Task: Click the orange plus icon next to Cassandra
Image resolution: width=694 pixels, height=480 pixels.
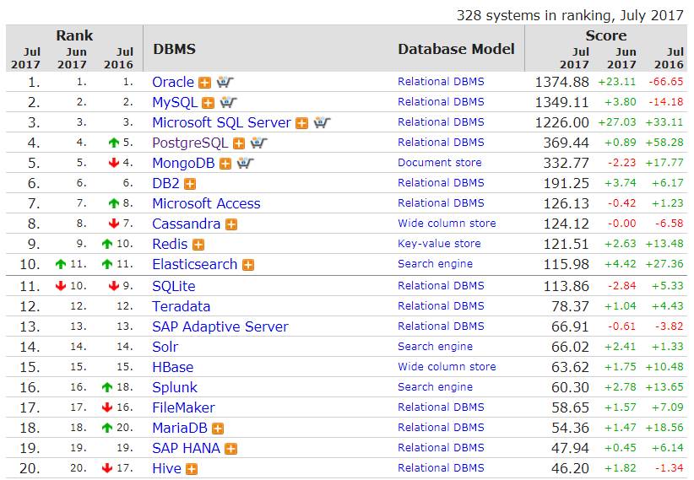Action: pyautogui.click(x=231, y=224)
